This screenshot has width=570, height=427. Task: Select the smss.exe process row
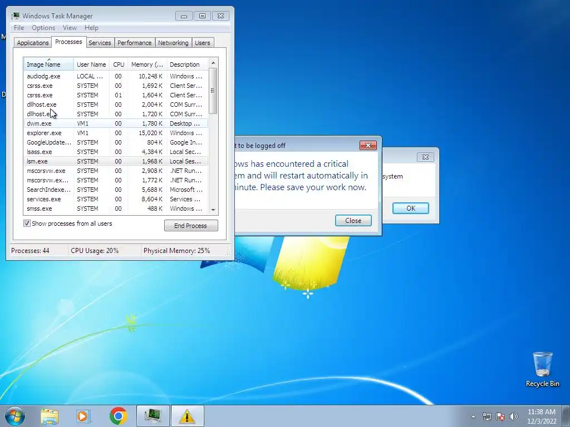[x=116, y=208]
